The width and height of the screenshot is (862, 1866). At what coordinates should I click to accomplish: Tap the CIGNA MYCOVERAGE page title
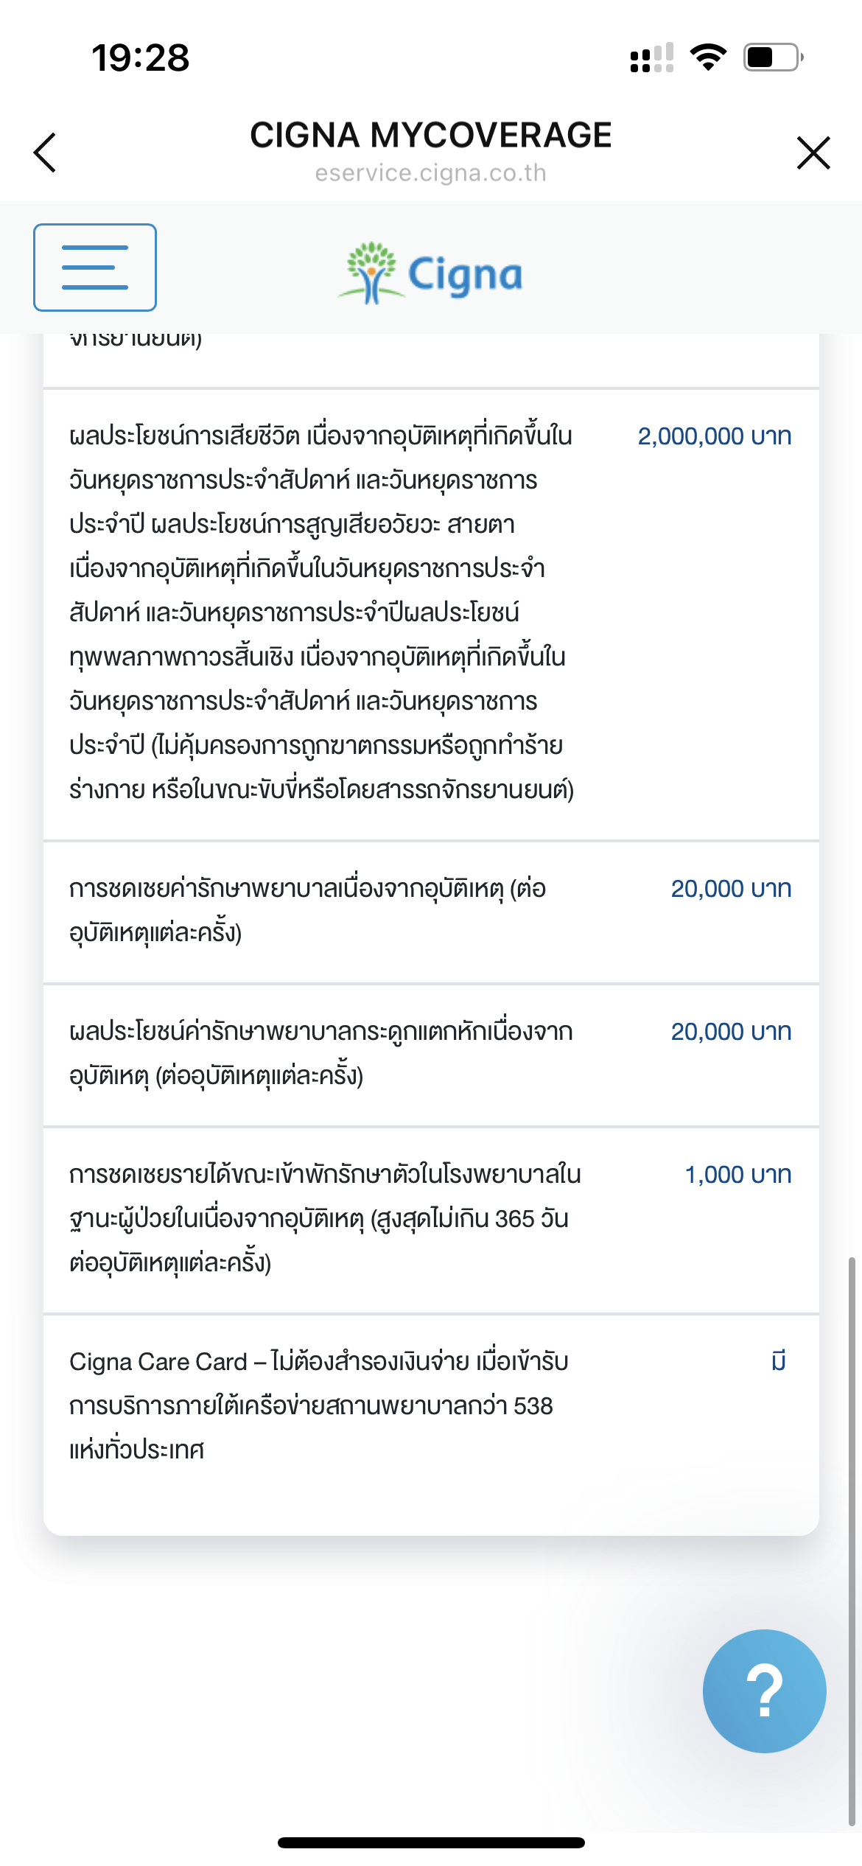[x=431, y=135]
